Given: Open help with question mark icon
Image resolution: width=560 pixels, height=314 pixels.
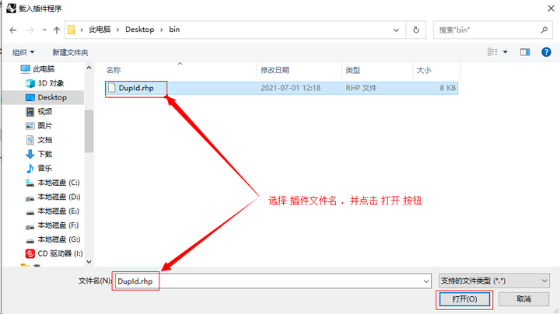Looking at the screenshot, I should [546, 52].
